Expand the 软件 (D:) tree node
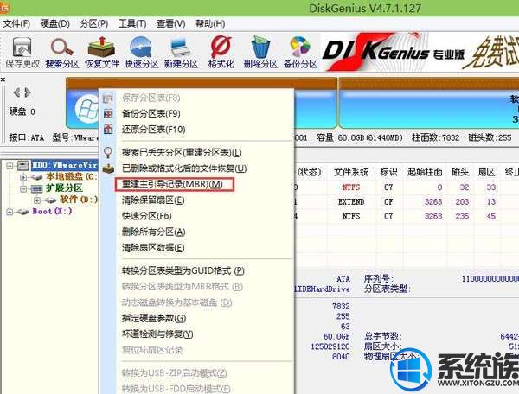The height and width of the screenshot is (394, 519). tap(36, 200)
